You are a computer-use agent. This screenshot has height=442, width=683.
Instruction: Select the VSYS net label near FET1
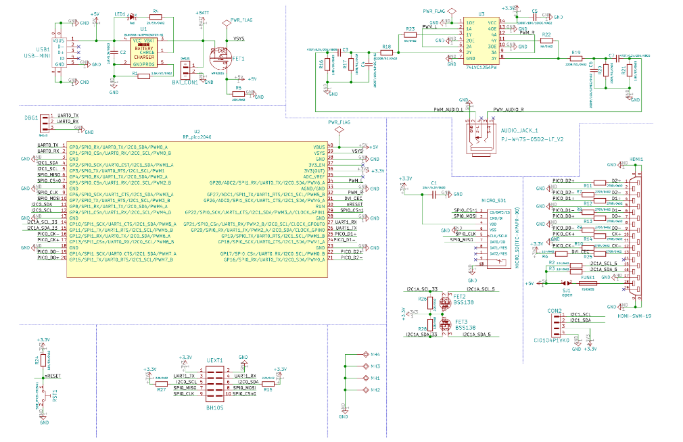241,39
